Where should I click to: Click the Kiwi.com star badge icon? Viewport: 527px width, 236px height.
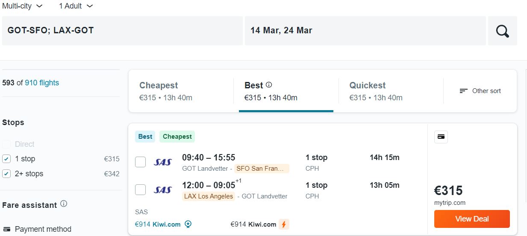point(188,224)
